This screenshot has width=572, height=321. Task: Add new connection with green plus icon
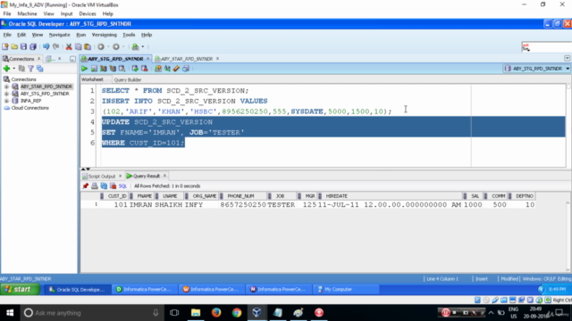[6, 69]
